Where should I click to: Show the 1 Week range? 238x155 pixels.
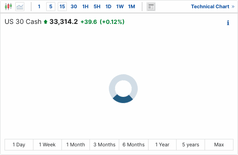[47, 145]
